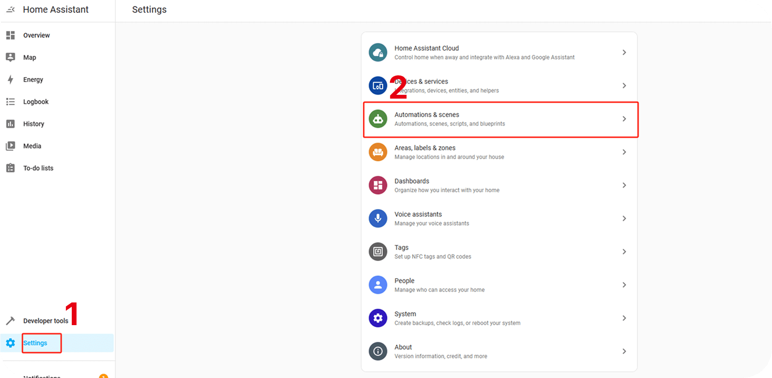
Task: Click the green Automations robot icon
Action: tap(378, 119)
